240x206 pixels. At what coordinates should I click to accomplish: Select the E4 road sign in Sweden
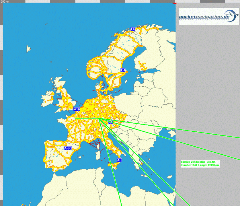pos(123,70)
